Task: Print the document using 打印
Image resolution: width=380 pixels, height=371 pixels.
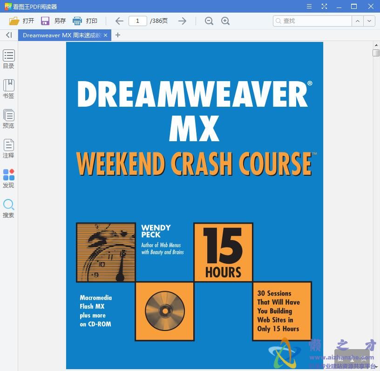Action: coord(87,21)
